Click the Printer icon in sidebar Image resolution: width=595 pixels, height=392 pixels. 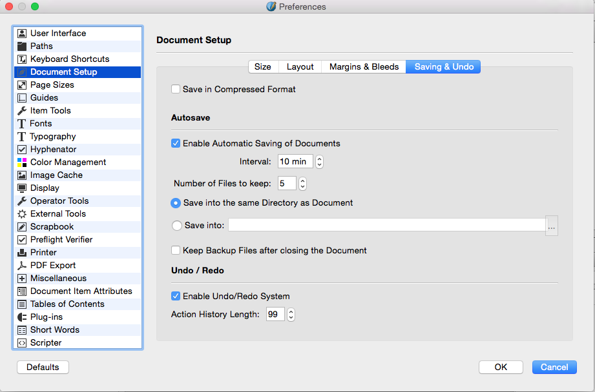pos(22,253)
